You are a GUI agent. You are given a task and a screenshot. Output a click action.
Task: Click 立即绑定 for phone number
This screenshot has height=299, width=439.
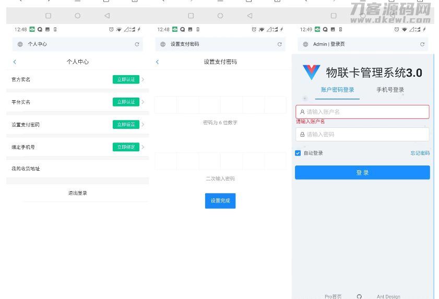pyautogui.click(x=126, y=147)
